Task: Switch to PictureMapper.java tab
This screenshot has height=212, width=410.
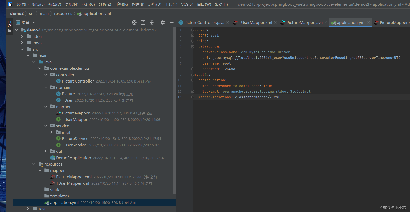Action: point(304,22)
